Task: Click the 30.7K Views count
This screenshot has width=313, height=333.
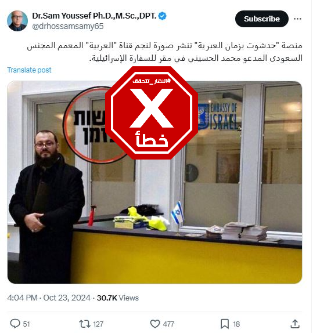Action: click(118, 298)
